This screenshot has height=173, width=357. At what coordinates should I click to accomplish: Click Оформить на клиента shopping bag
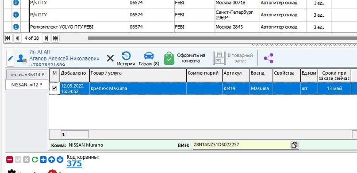(x=169, y=58)
